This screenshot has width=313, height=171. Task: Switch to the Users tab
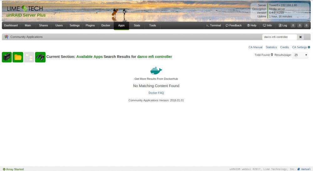pyautogui.click(x=59, y=25)
